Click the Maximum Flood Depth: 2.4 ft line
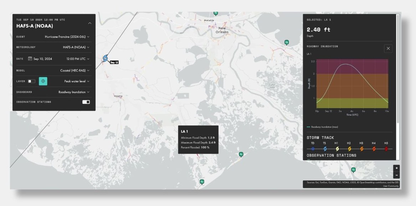Image resolution: width=416 pixels, height=206 pixels. point(198,143)
